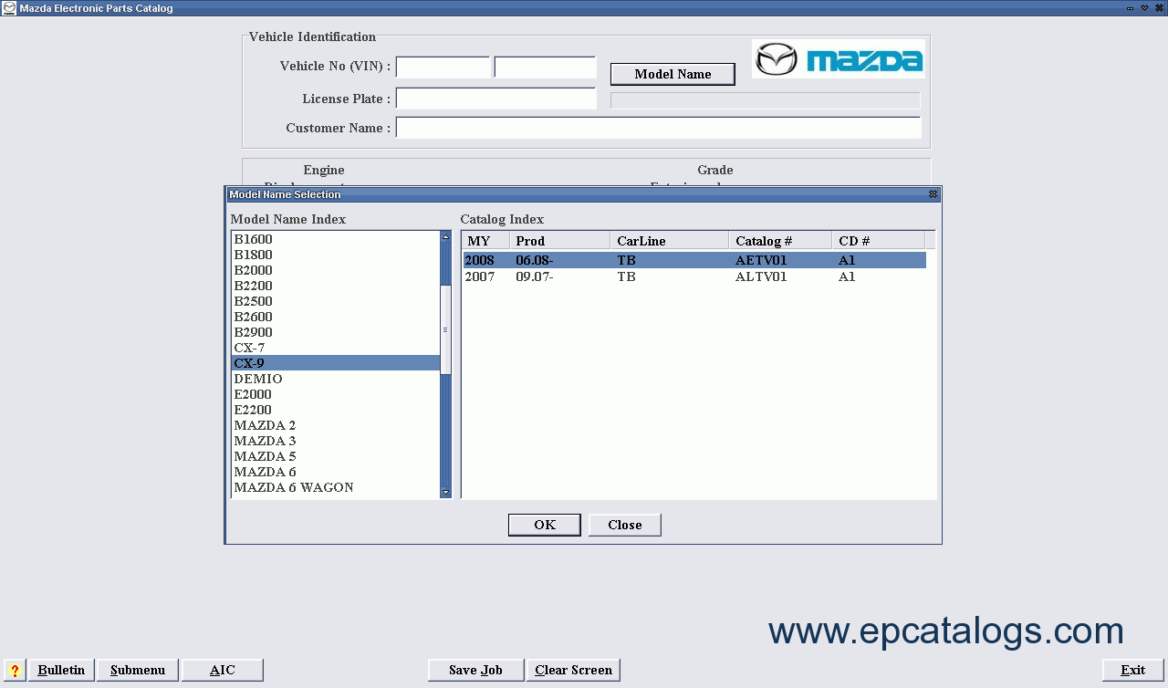Viewport: 1168px width, 688px height.
Task: Open the Bulletin button
Action: click(61, 670)
